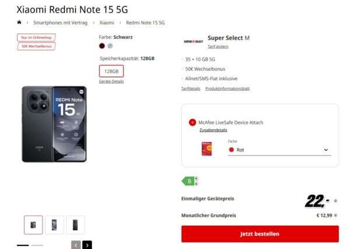Click the Tarif ändern link
350x249 pixels.
pyautogui.click(x=218, y=46)
